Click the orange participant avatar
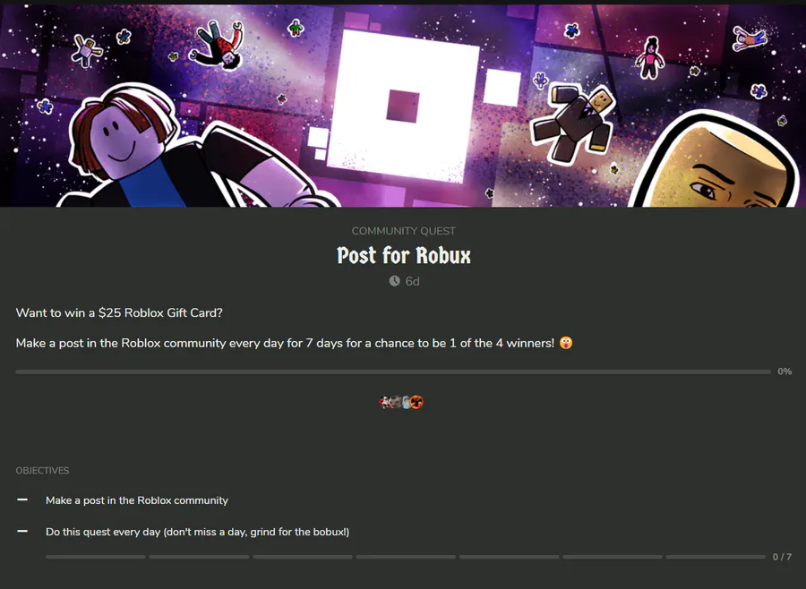 (416, 403)
